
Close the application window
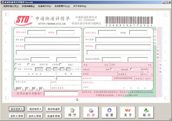(169, 2)
